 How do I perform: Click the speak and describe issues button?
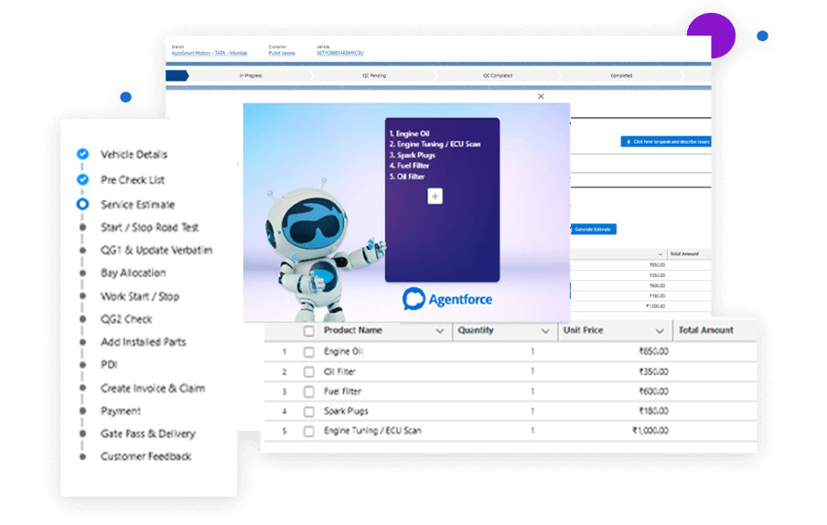pos(666,142)
